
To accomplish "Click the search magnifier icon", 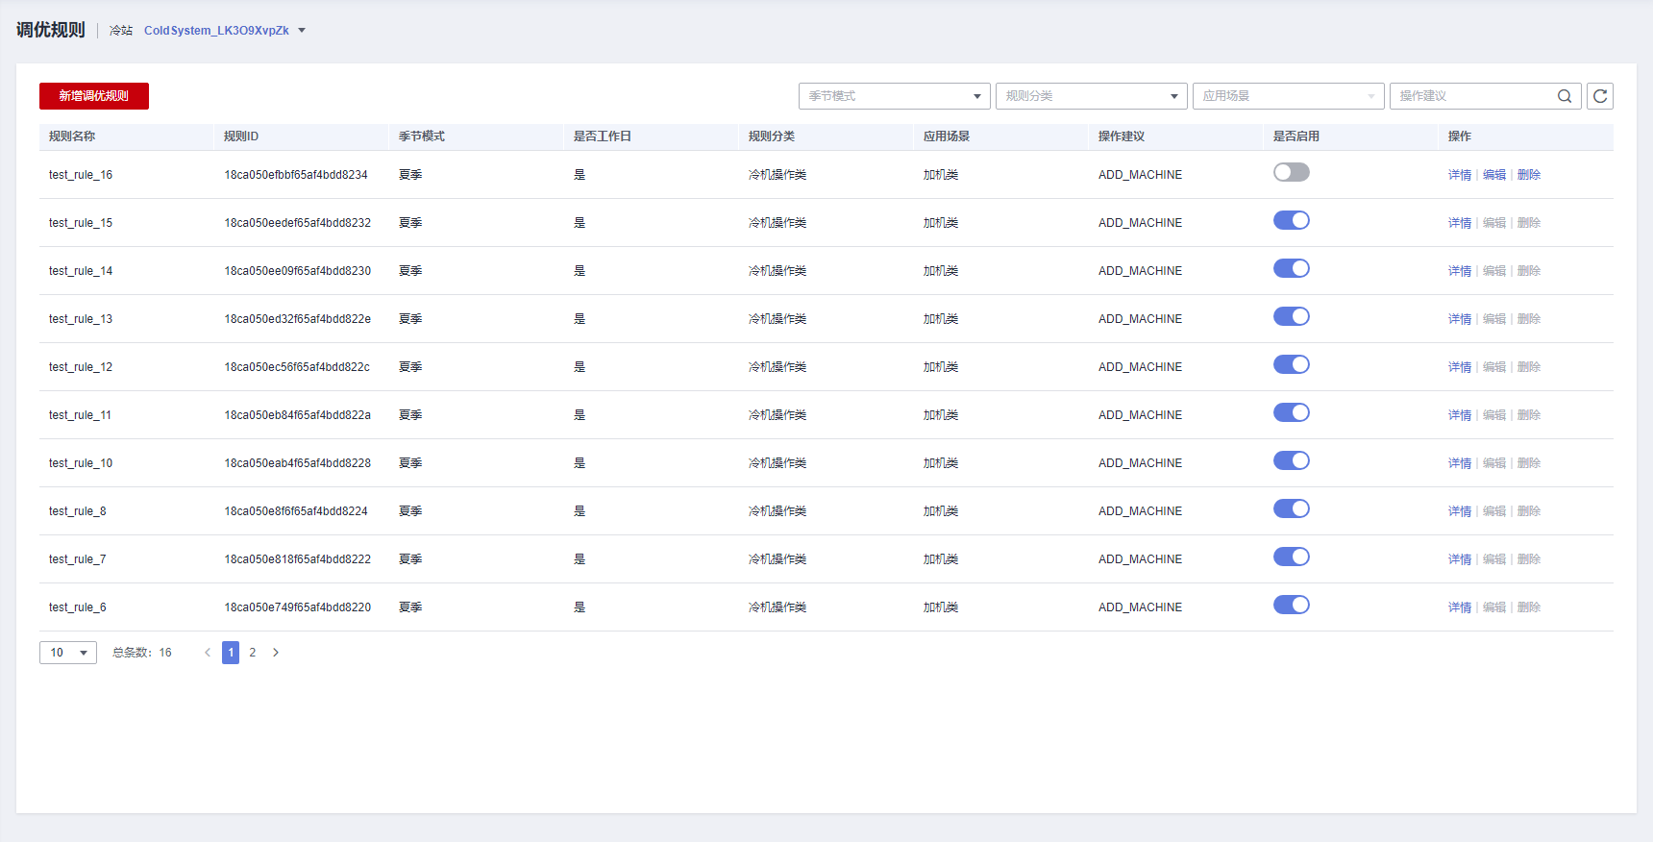I will tap(1565, 96).
